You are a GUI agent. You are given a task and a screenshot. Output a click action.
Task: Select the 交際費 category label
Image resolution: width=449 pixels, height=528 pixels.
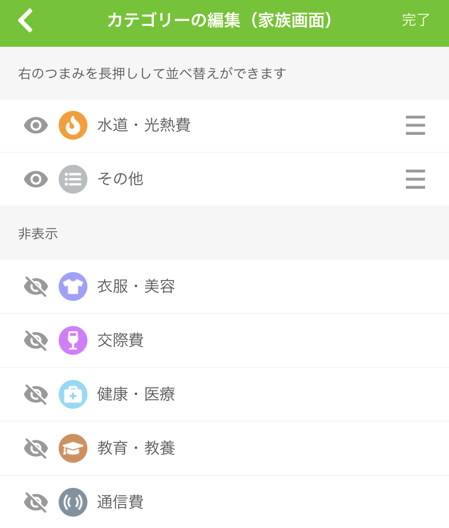click(x=120, y=340)
